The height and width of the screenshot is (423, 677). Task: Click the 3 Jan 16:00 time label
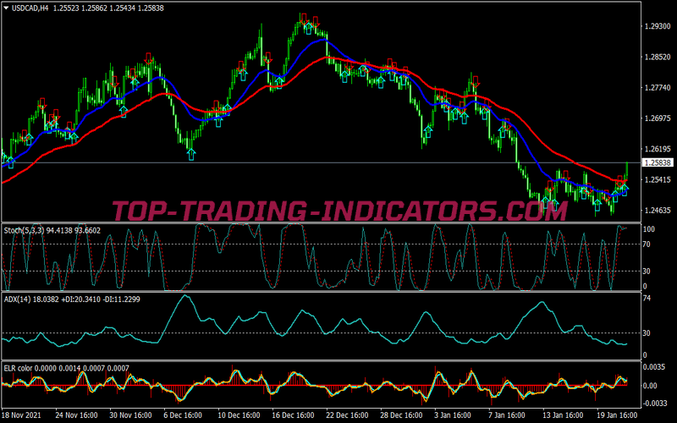pyautogui.click(x=453, y=415)
